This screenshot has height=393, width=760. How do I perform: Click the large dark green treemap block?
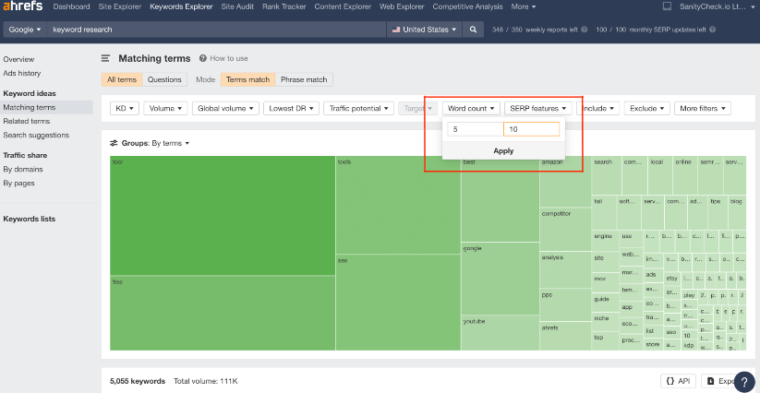tap(222, 217)
